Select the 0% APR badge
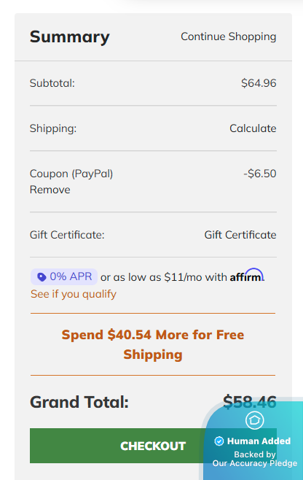 click(64, 276)
